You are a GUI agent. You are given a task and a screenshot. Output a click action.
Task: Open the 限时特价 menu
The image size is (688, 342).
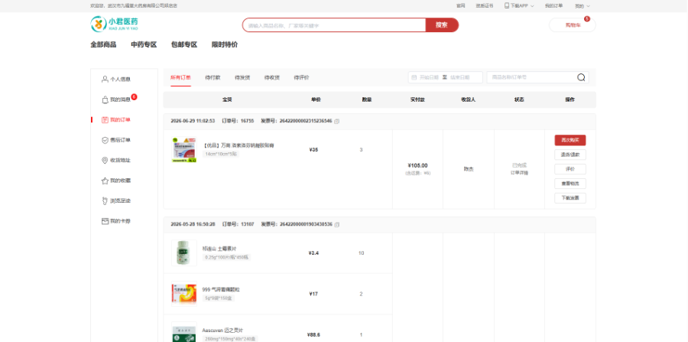[x=225, y=45]
